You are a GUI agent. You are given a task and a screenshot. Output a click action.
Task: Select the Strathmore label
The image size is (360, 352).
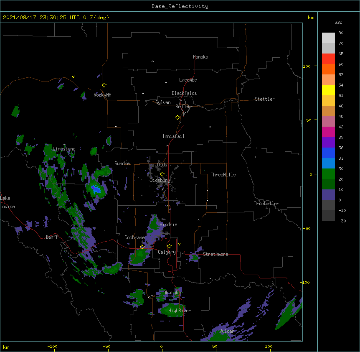click(215, 254)
